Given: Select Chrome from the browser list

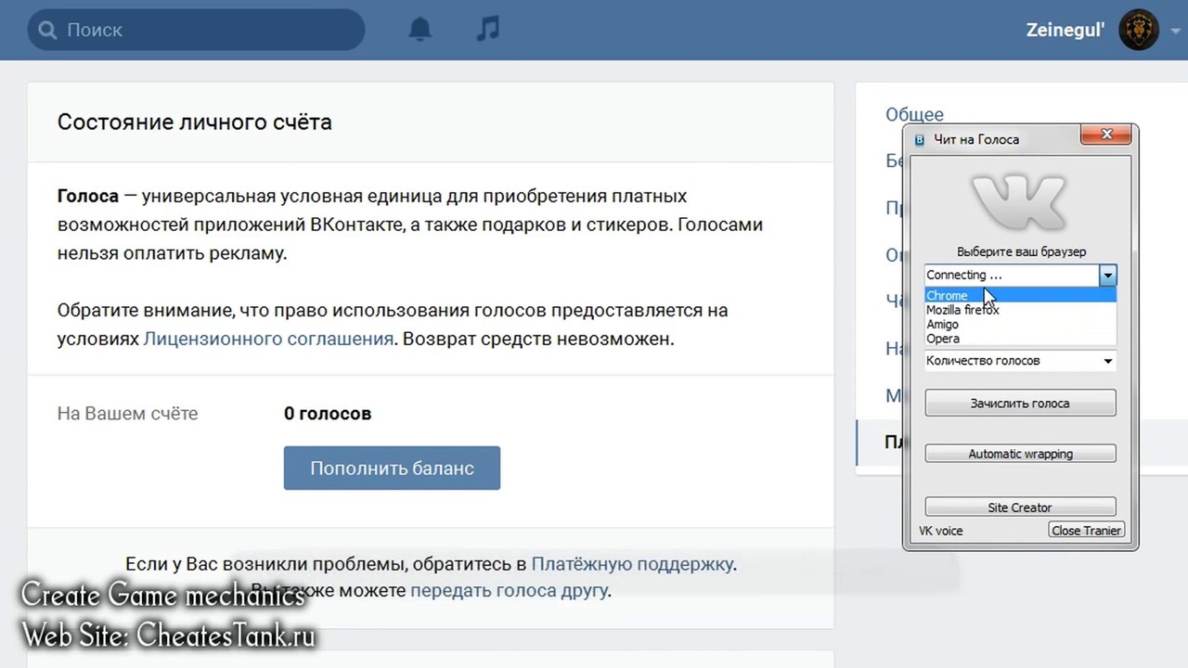Looking at the screenshot, I should [x=1020, y=296].
